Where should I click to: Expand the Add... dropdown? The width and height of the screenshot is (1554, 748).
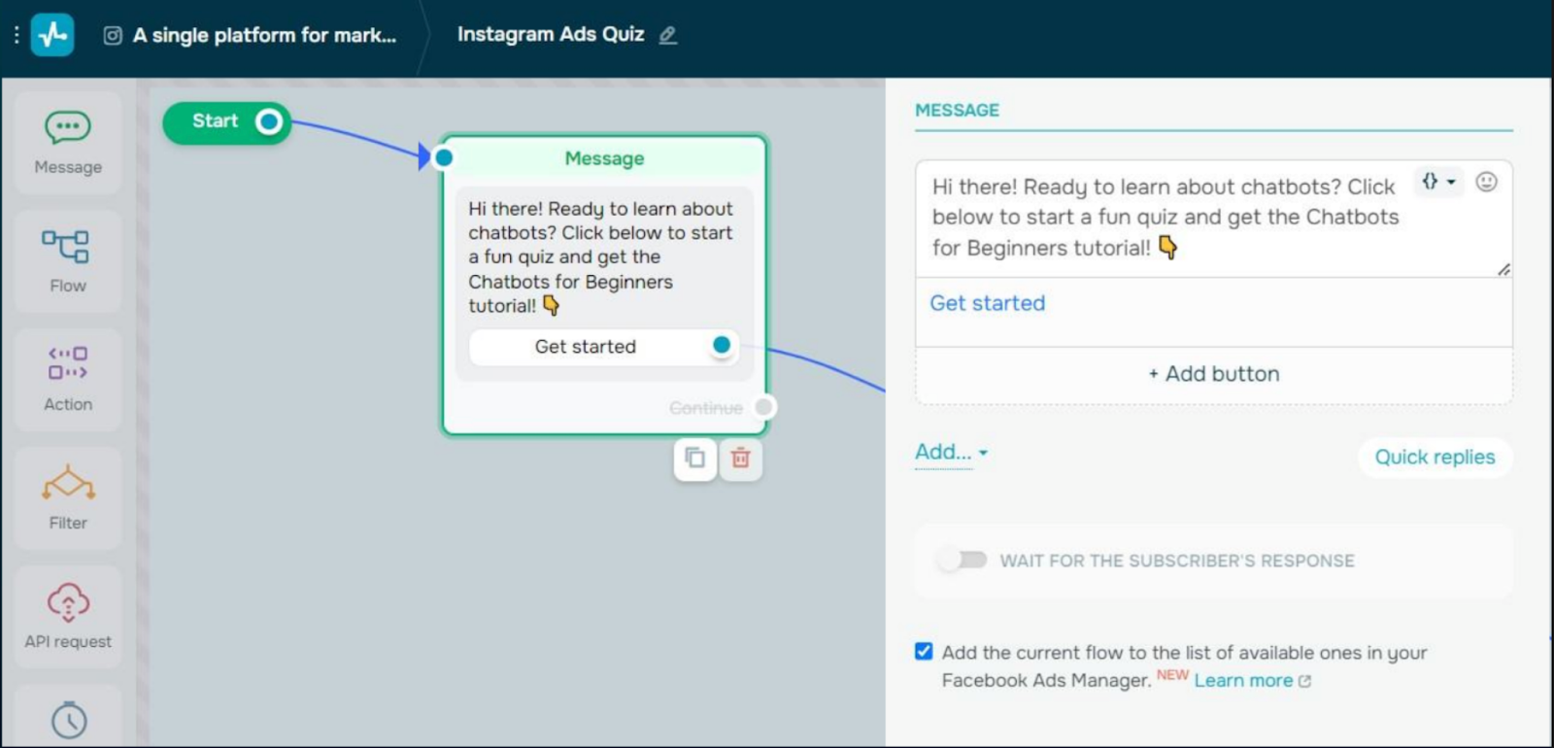point(951,452)
